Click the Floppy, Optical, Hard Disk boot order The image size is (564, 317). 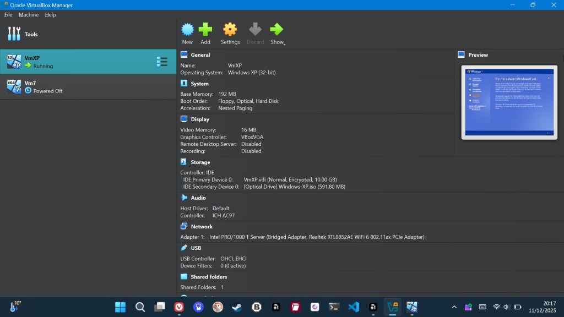248,101
